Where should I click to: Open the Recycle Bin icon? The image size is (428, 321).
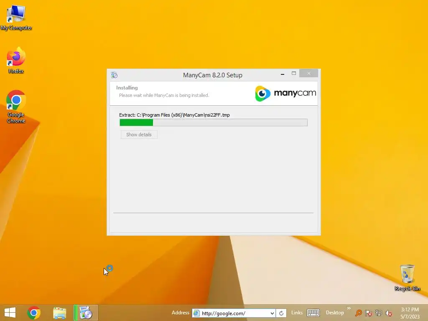[407, 278]
